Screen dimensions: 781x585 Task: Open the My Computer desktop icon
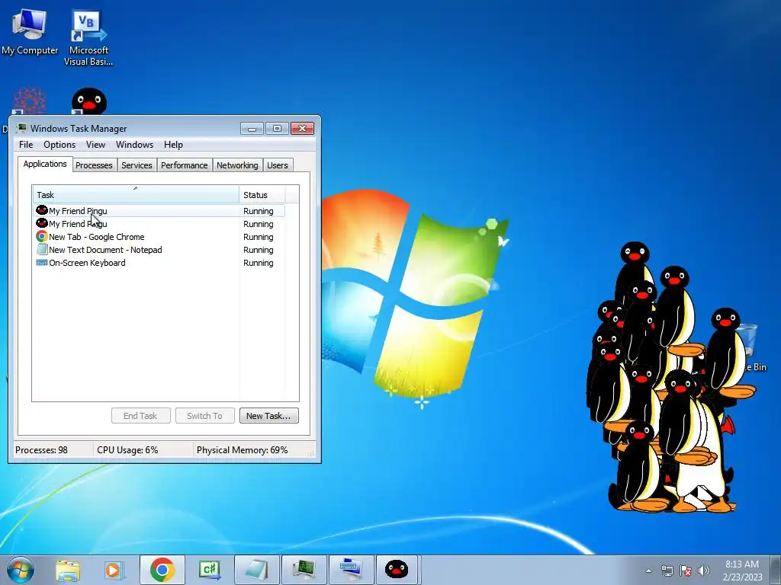point(30,30)
